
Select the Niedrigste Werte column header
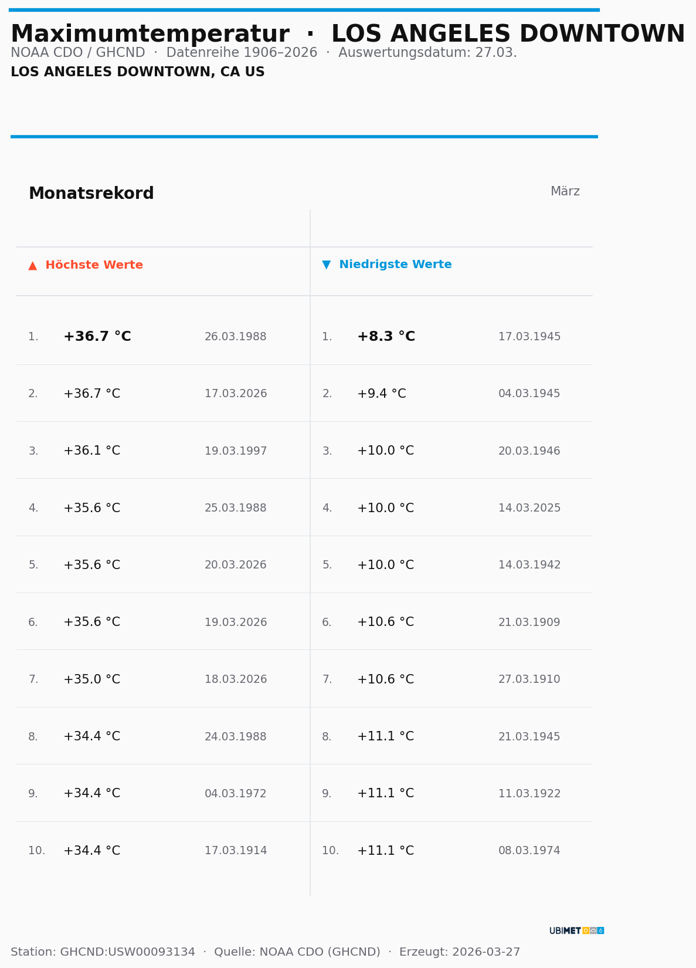pos(395,265)
